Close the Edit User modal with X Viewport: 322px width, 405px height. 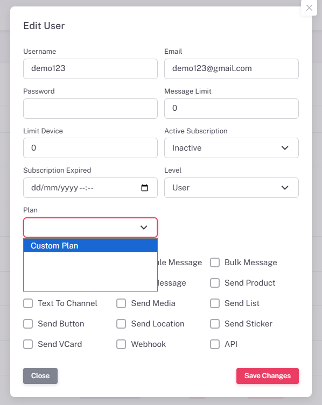click(309, 8)
